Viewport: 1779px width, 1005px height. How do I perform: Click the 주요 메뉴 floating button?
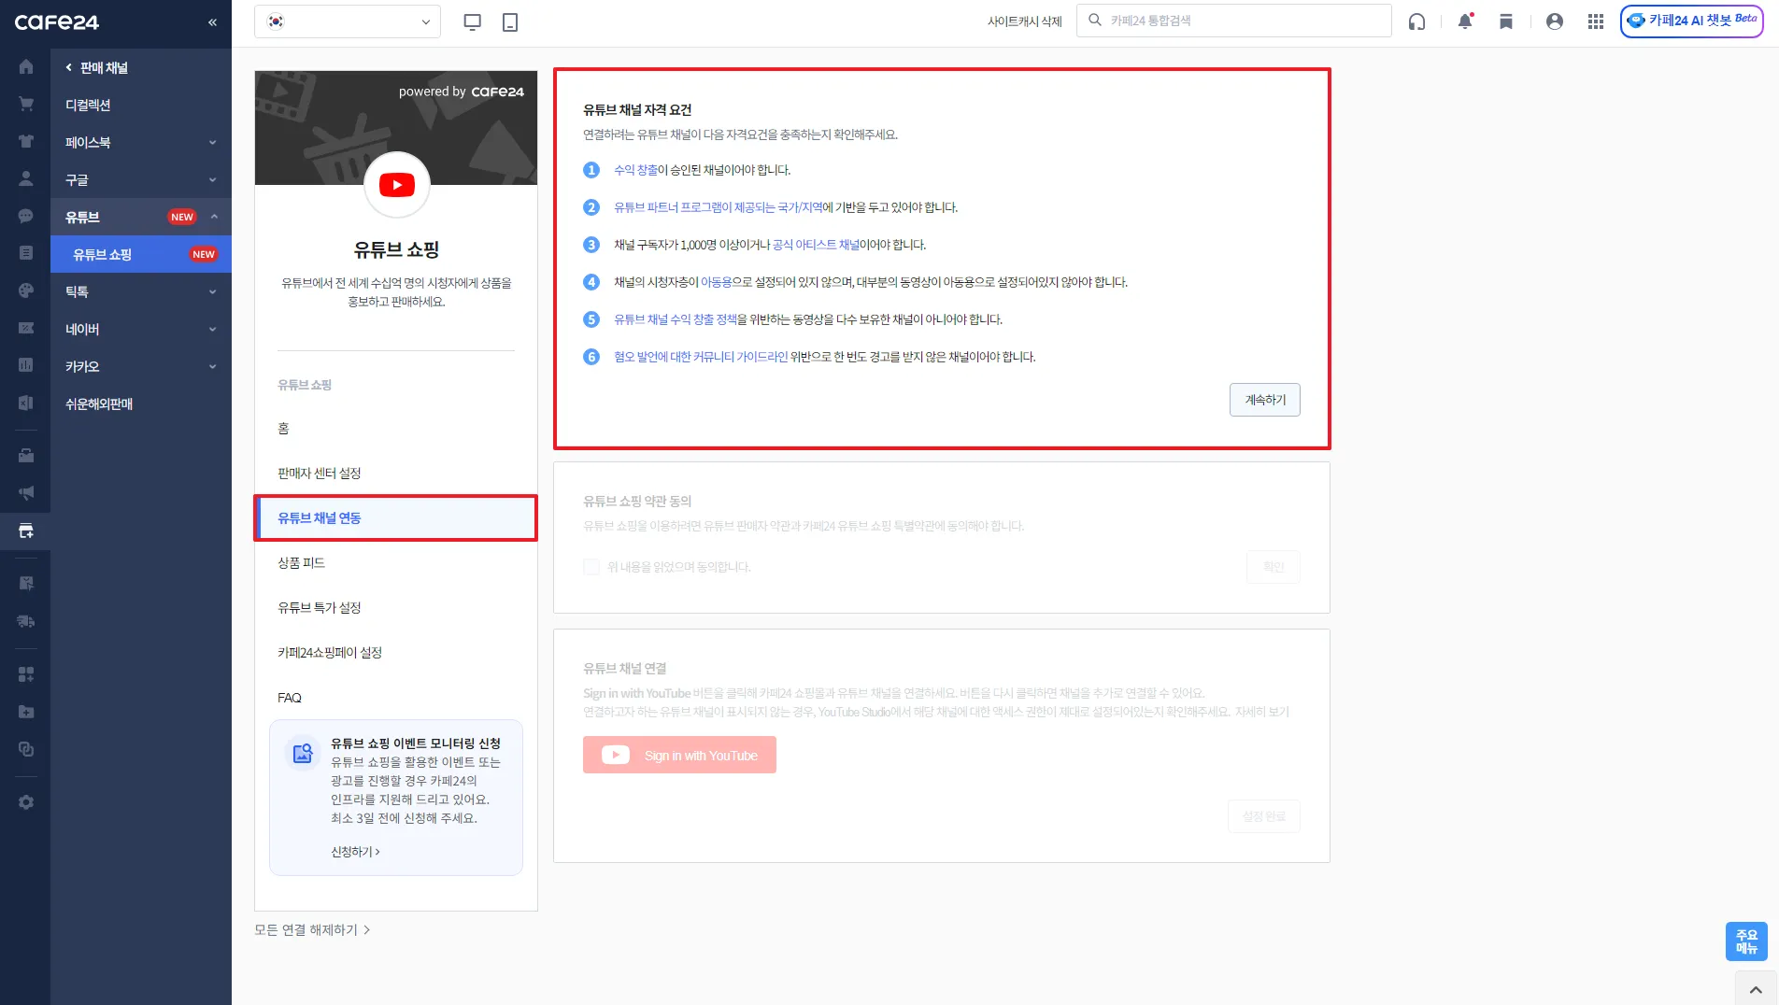(x=1746, y=941)
